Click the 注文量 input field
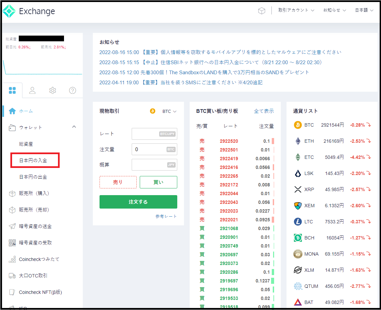Image resolution: width=381 pixels, height=310 pixels. pyautogui.click(x=154, y=149)
